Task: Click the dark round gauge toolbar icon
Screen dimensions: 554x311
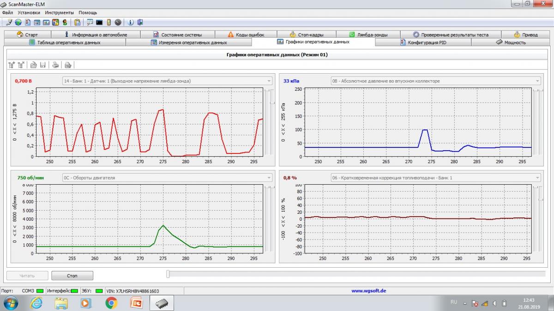Action: [118, 22]
